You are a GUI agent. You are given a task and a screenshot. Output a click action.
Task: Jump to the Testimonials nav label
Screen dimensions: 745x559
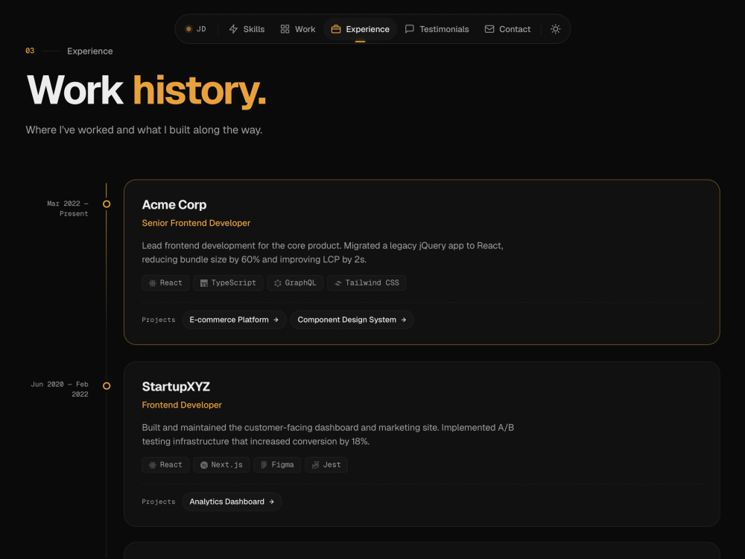point(444,29)
